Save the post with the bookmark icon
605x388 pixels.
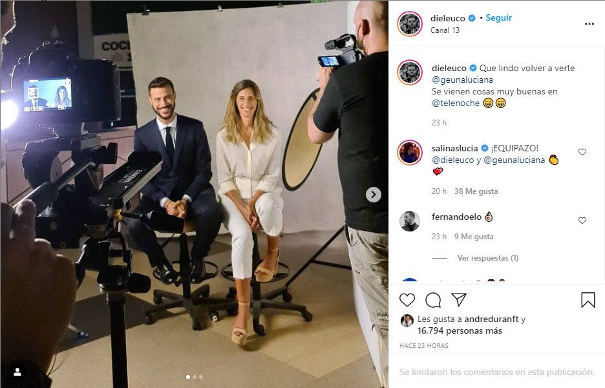(588, 299)
